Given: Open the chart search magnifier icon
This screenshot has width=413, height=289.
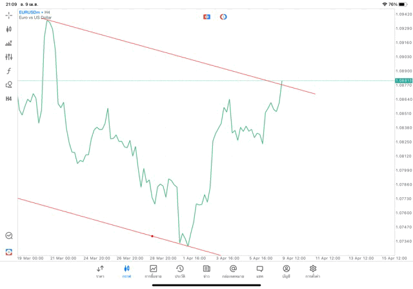Looking at the screenshot, I should pyautogui.click(x=9, y=236).
